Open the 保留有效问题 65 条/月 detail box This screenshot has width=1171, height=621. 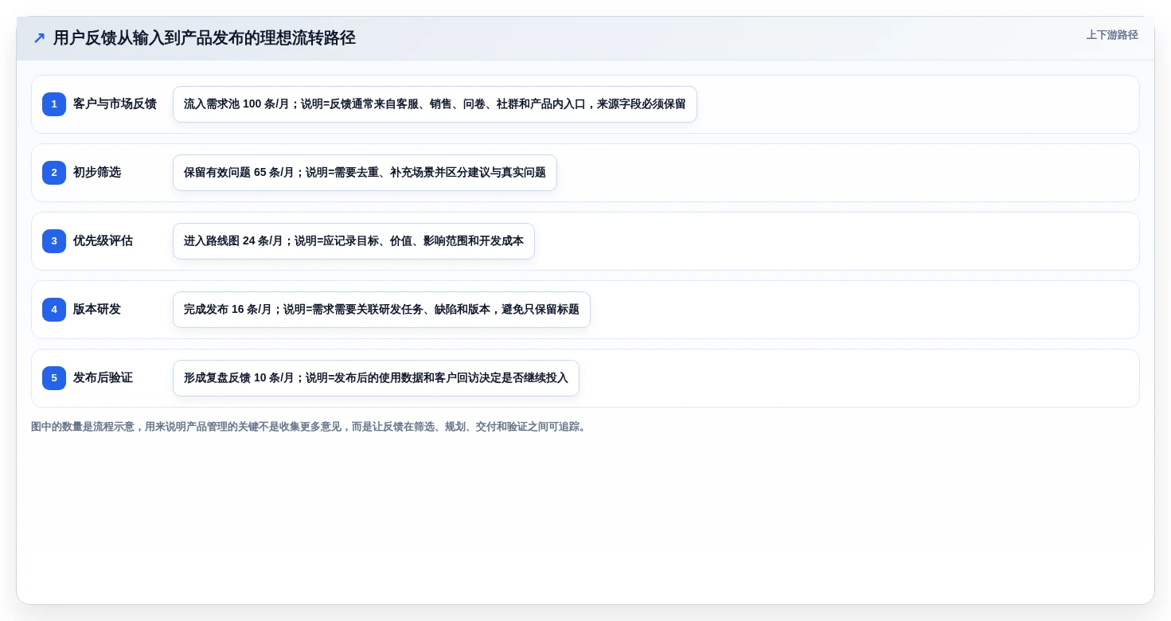tap(365, 173)
